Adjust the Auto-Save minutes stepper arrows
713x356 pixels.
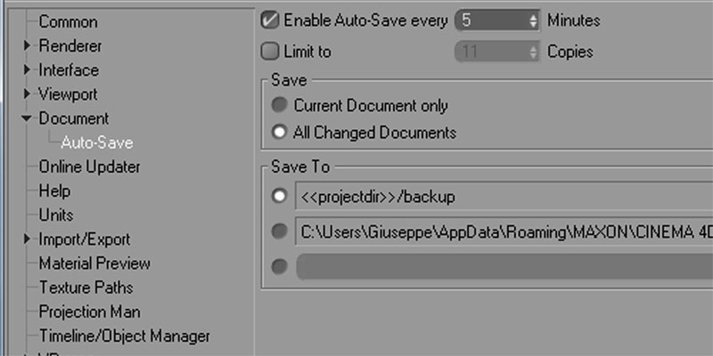(x=533, y=20)
